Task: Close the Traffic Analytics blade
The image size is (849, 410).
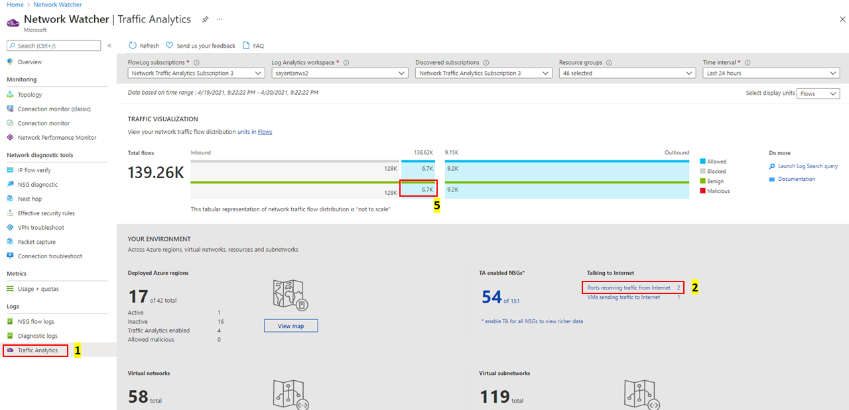Action: (x=842, y=20)
